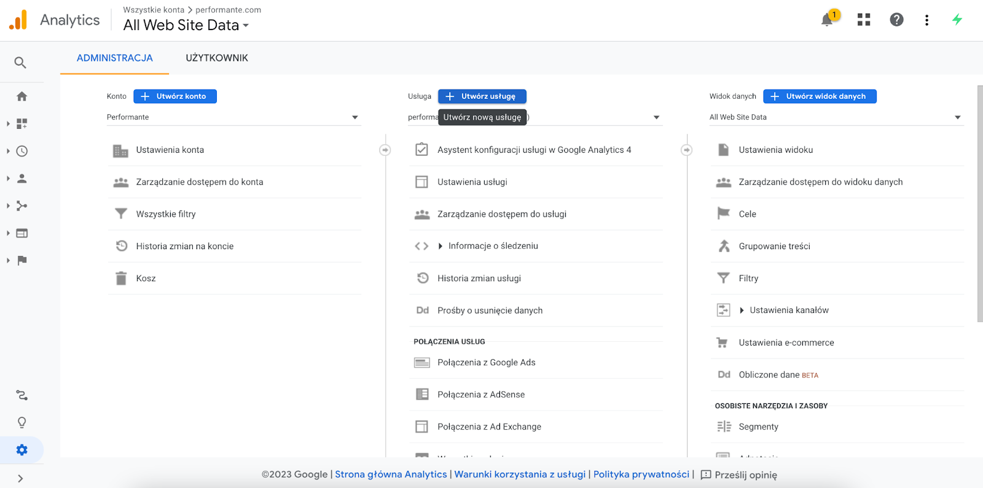Screen dimensions: 983x488
Task: Click Utwórz konto button
Action: [x=175, y=96]
